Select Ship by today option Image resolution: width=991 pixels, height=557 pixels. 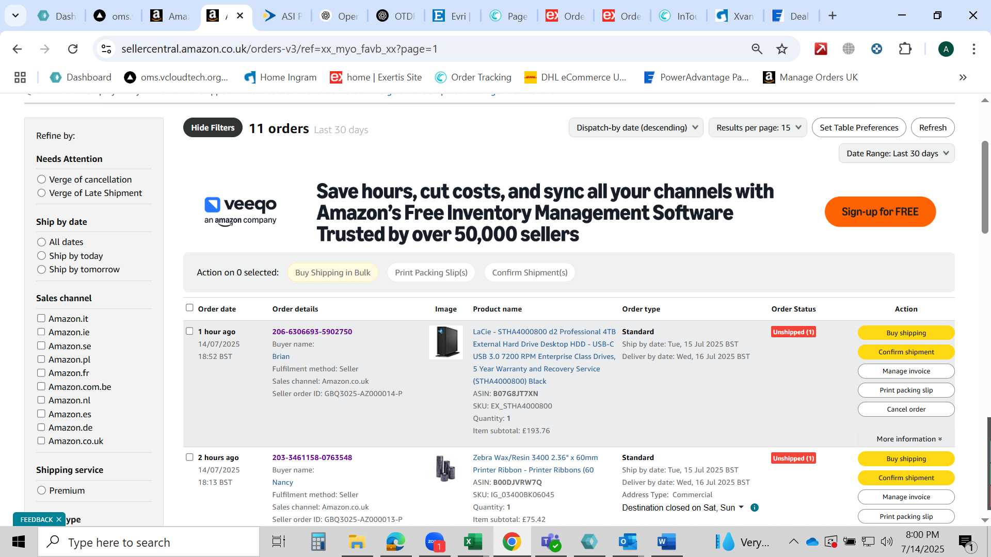41,256
